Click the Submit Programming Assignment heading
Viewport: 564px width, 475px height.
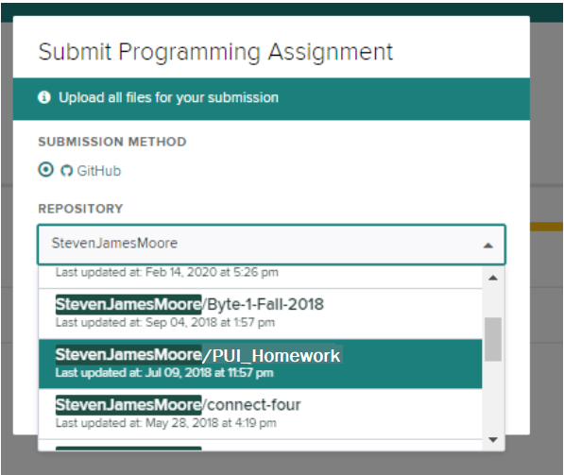pyautogui.click(x=215, y=53)
